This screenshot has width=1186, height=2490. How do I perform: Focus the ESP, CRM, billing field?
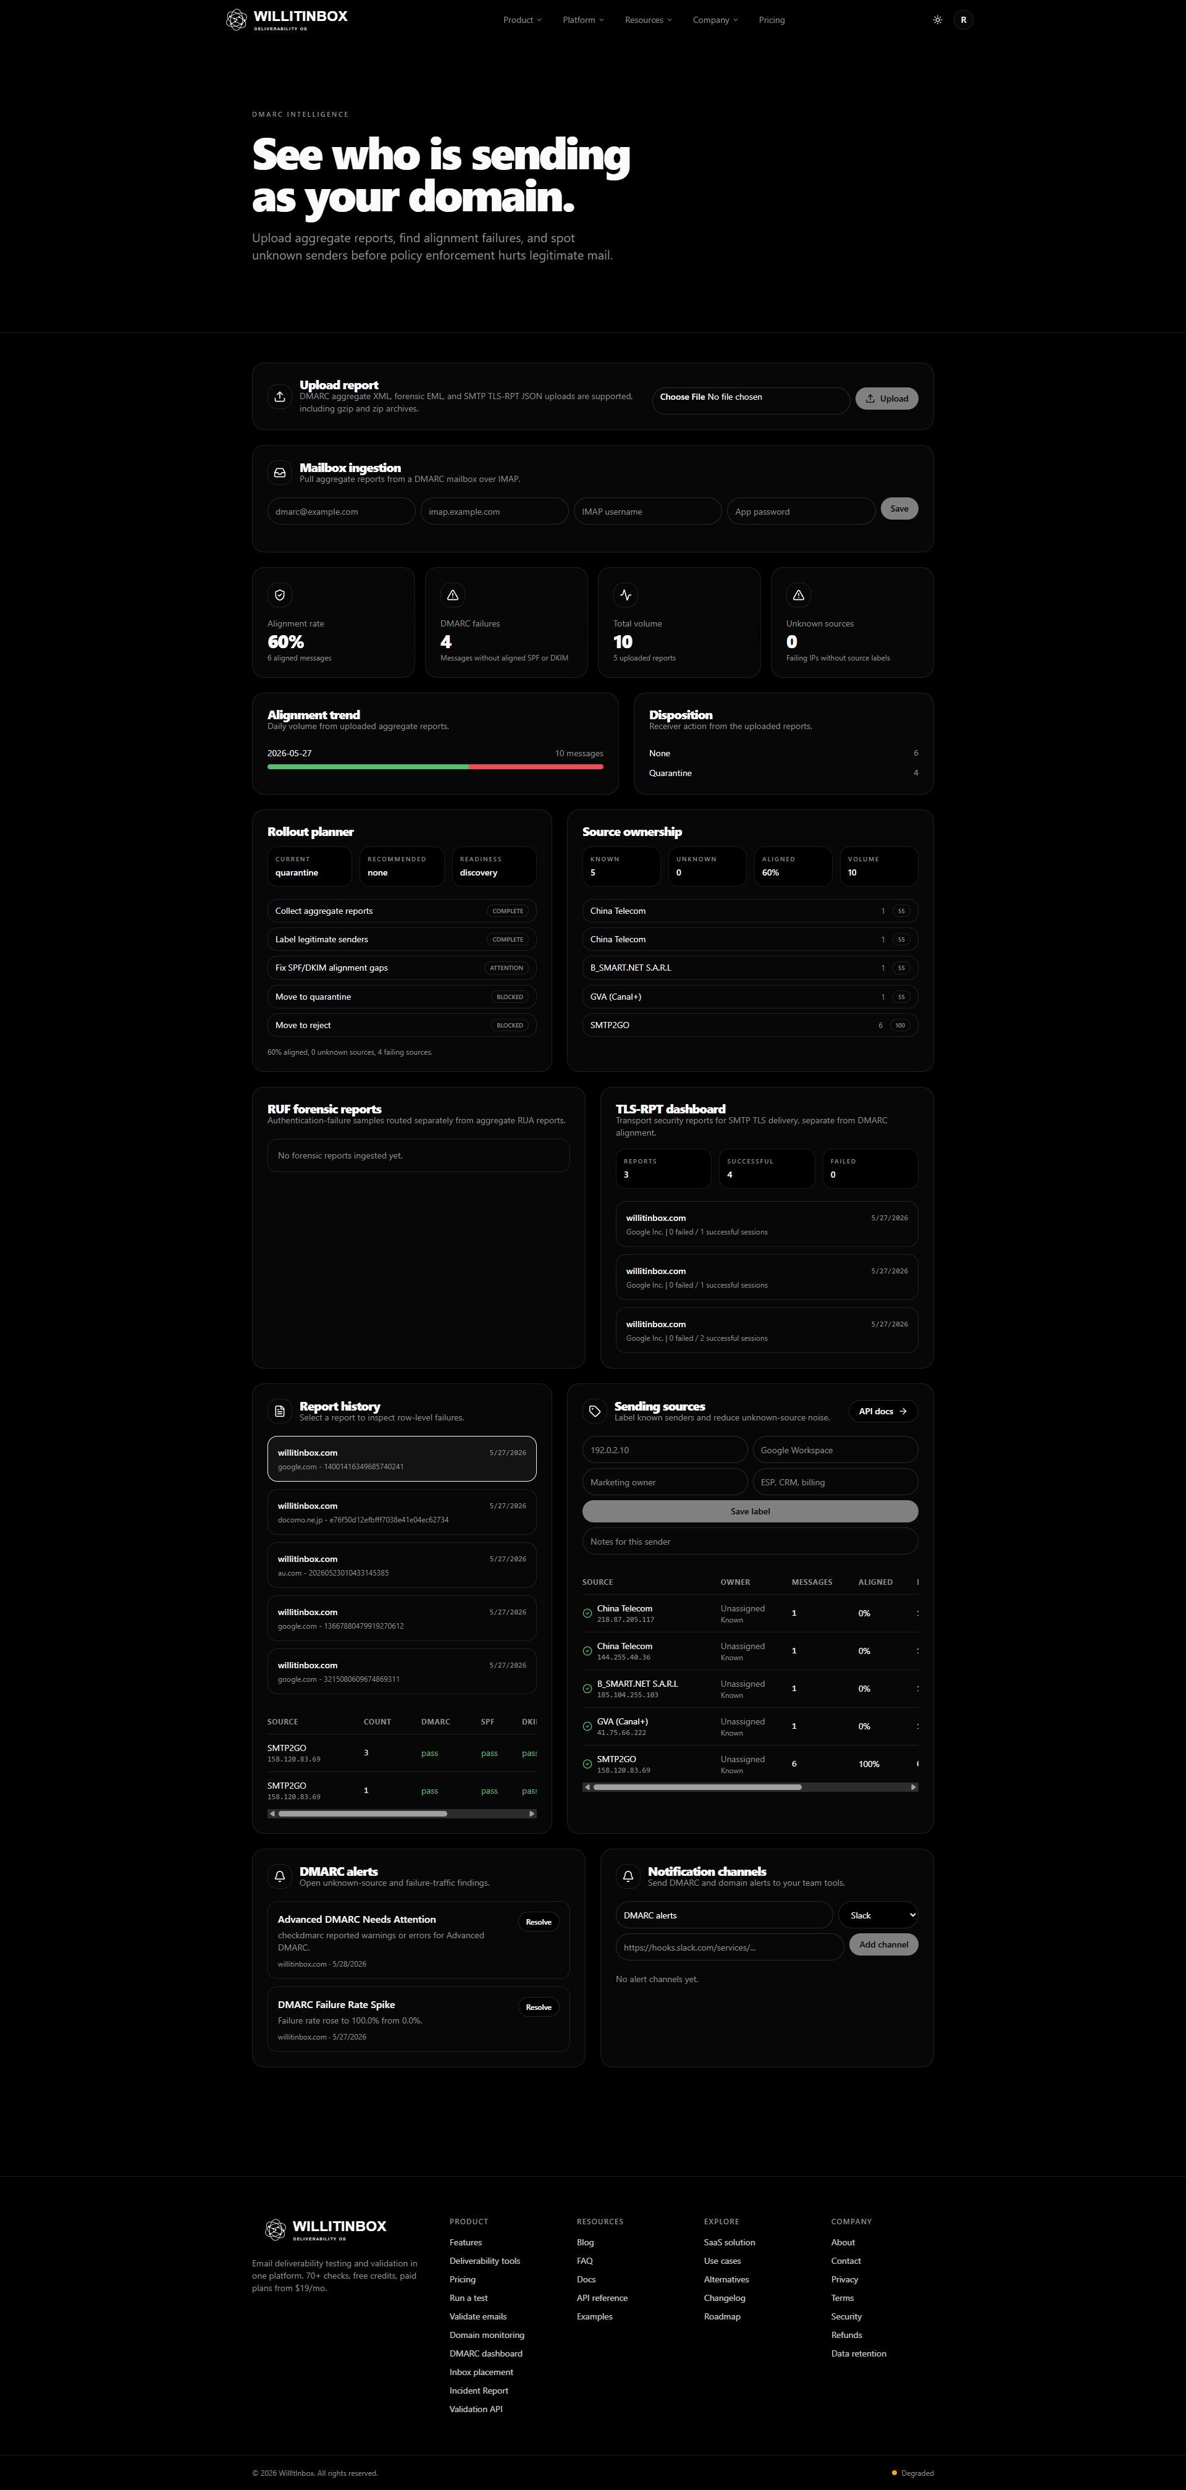tap(835, 1482)
